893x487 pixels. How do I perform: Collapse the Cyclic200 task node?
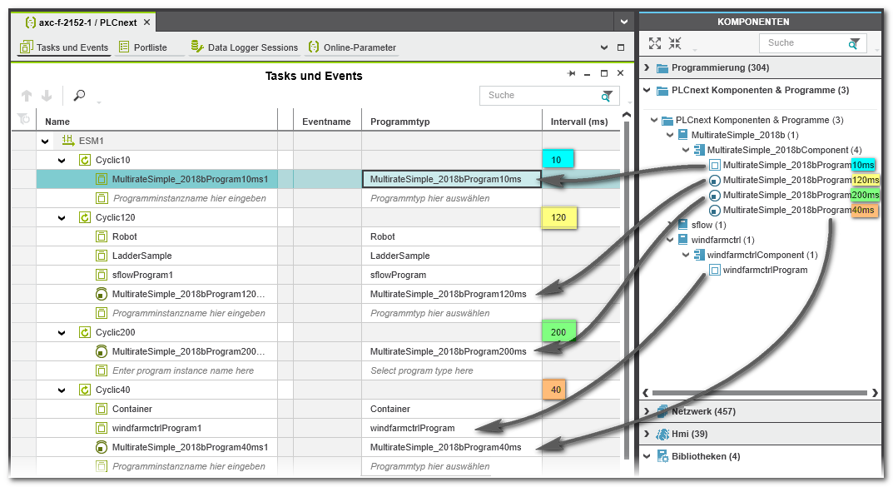coord(62,332)
